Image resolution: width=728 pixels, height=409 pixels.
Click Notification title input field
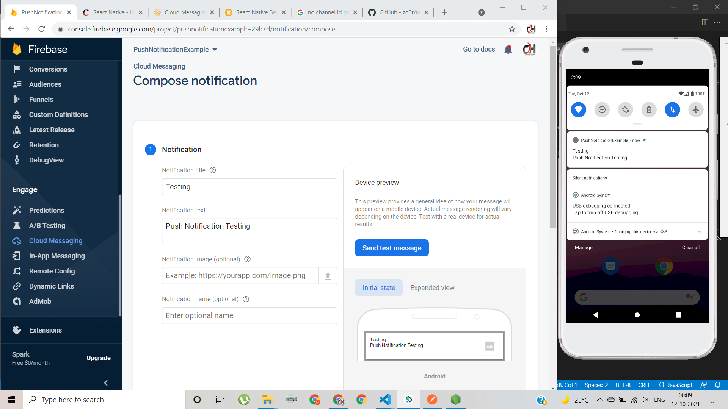pyautogui.click(x=249, y=187)
